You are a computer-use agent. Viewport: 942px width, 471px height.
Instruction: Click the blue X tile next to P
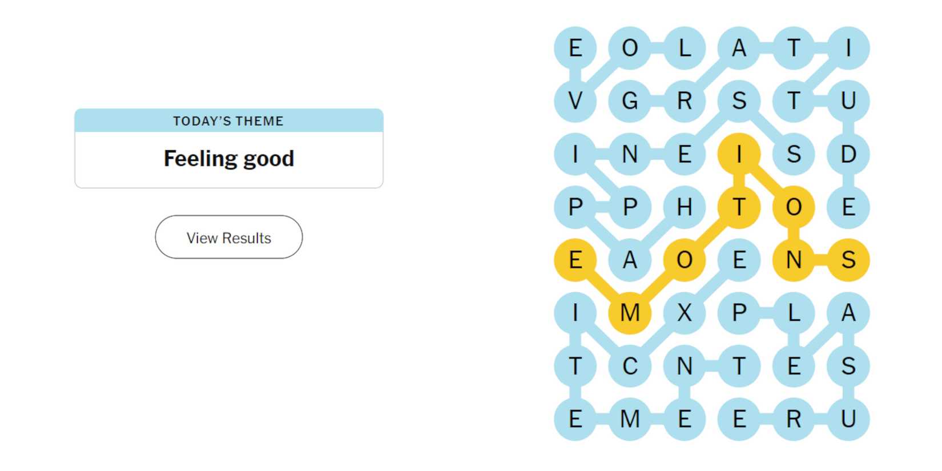(x=685, y=312)
